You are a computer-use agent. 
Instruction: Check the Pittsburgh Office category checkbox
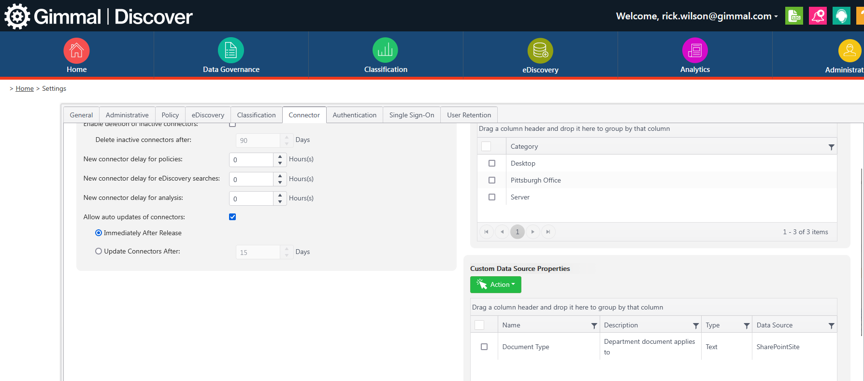pos(492,180)
